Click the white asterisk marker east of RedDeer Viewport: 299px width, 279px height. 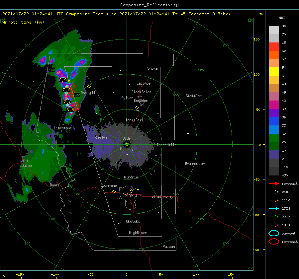(x=158, y=114)
